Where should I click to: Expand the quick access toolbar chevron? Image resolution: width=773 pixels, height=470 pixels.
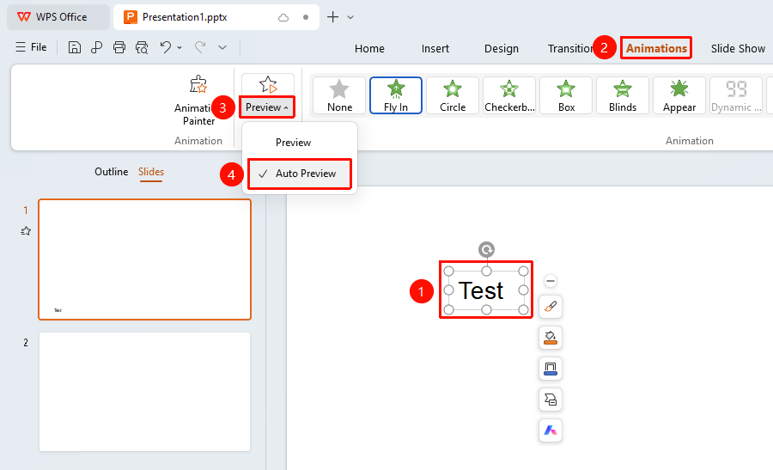pyautogui.click(x=222, y=47)
